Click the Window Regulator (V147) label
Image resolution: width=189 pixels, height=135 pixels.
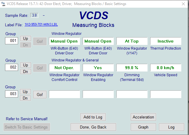(x=132, y=51)
